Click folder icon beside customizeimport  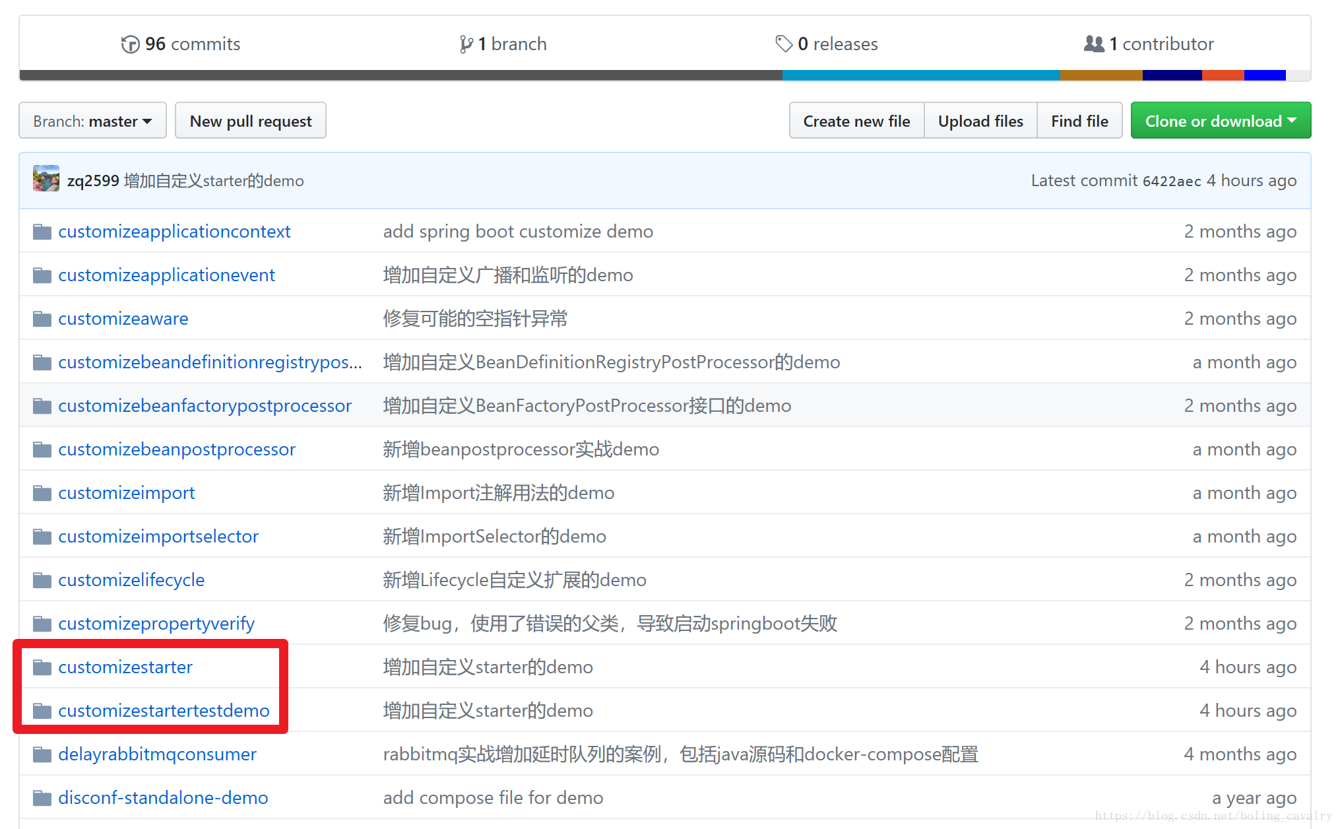coord(42,493)
